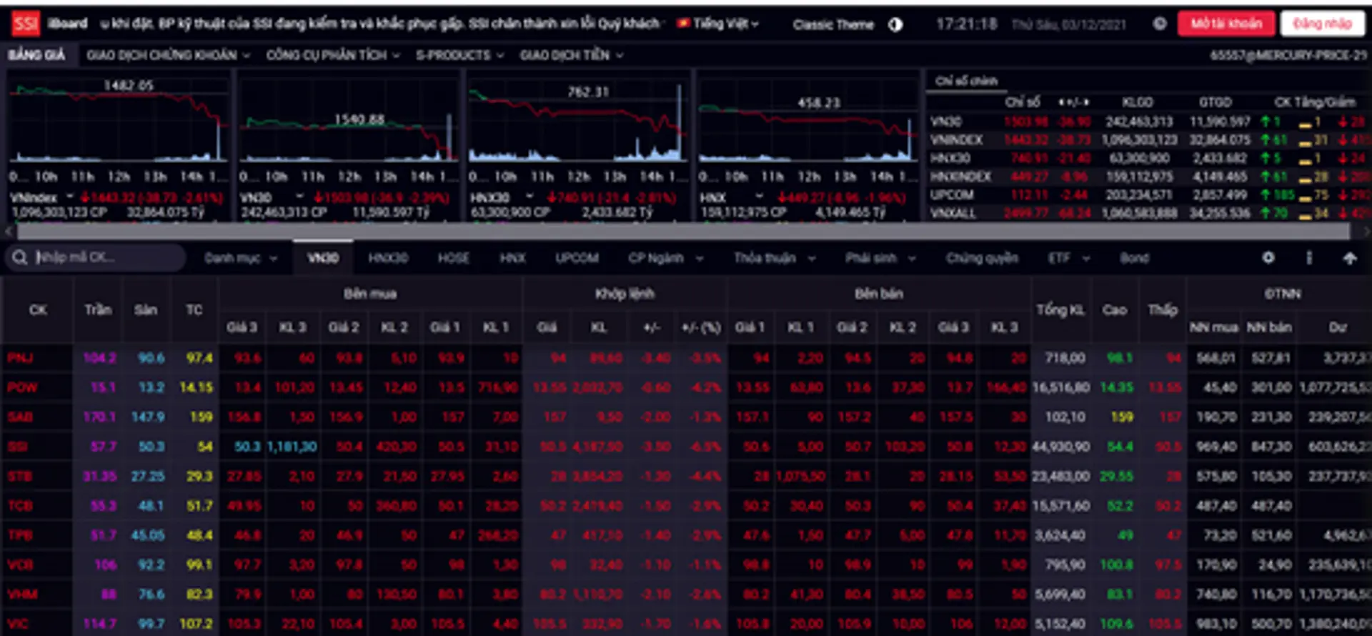
Task: Expand CÔNG CỤ PHÂN TÍCH menu
Action: tap(333, 55)
